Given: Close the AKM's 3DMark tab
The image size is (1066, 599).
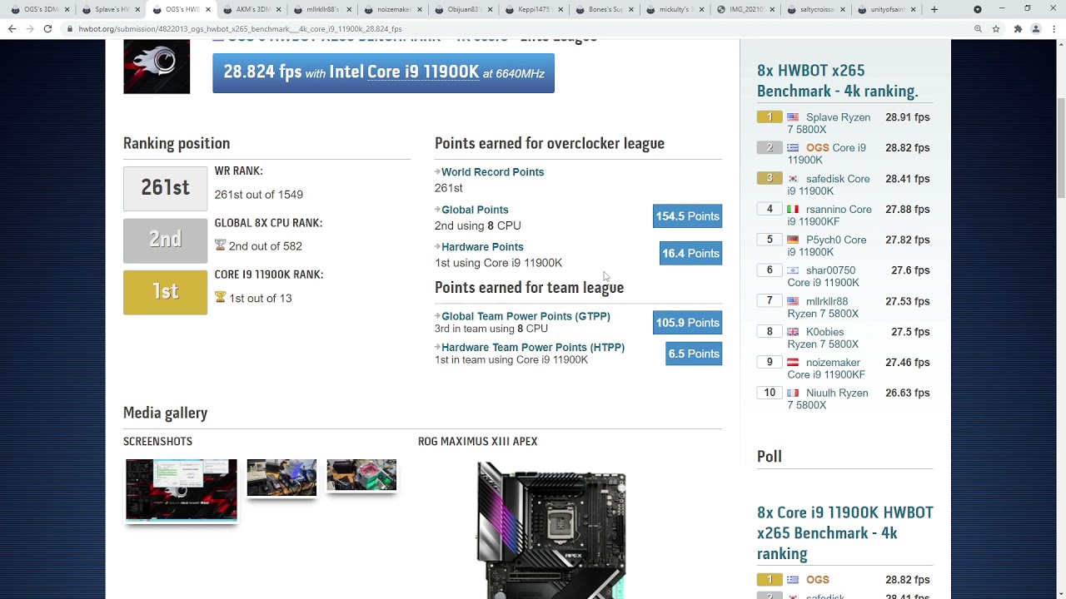Looking at the screenshot, I should pos(279,9).
